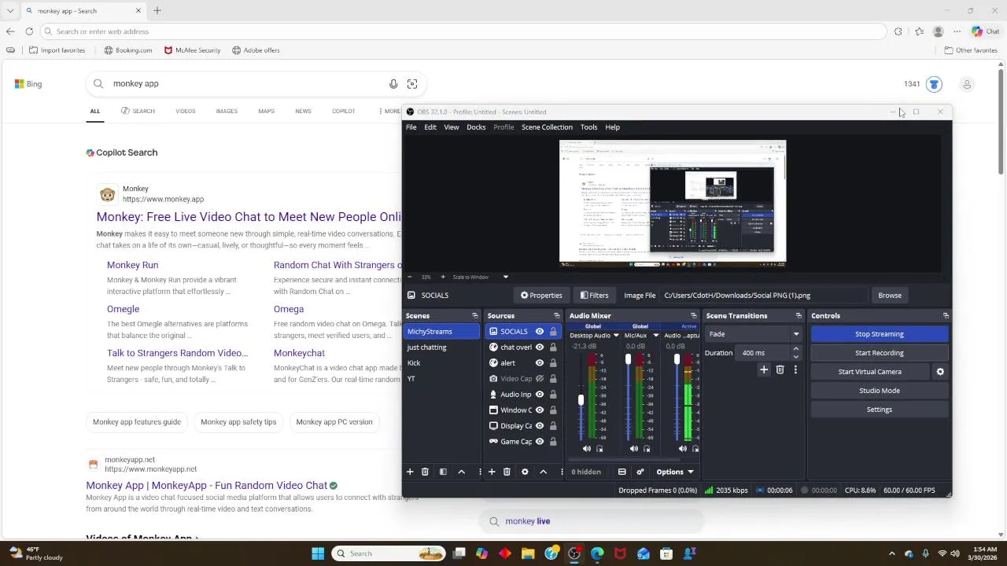Pop out the Audio Mixer dock icon
Image resolution: width=1007 pixels, height=566 pixels.
point(693,316)
